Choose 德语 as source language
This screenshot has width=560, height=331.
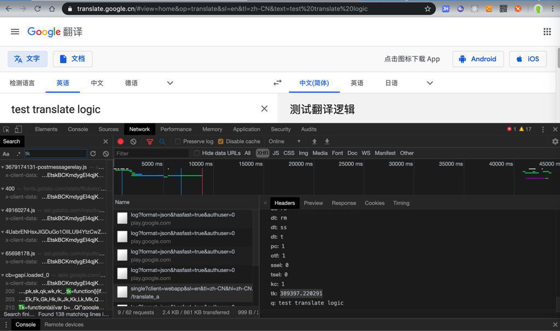(x=131, y=83)
